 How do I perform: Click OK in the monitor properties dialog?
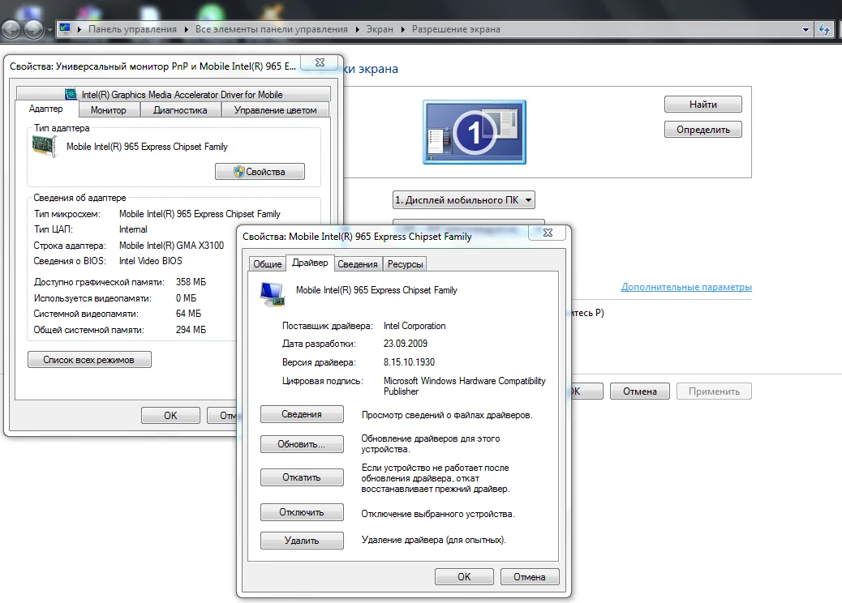pyautogui.click(x=170, y=415)
